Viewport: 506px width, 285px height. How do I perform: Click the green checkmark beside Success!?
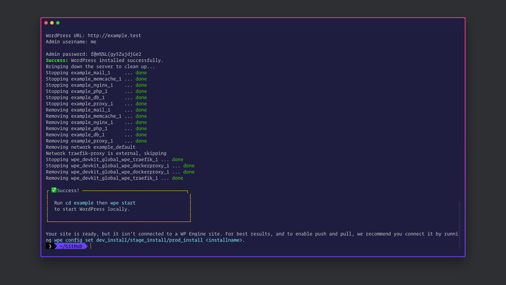54,190
